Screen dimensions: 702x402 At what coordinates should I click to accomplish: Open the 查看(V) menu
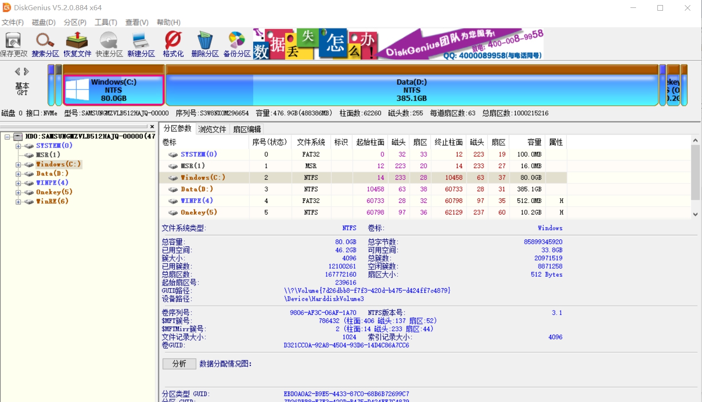137,22
